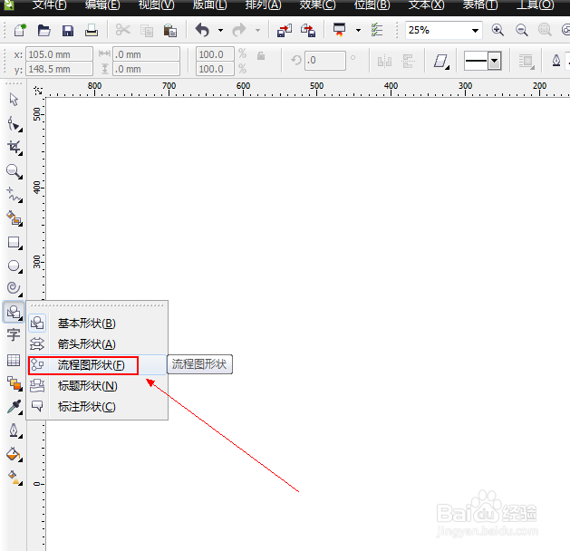Open the 视图(V) menu
Screen dimensions: 570x551
tap(156, 5)
